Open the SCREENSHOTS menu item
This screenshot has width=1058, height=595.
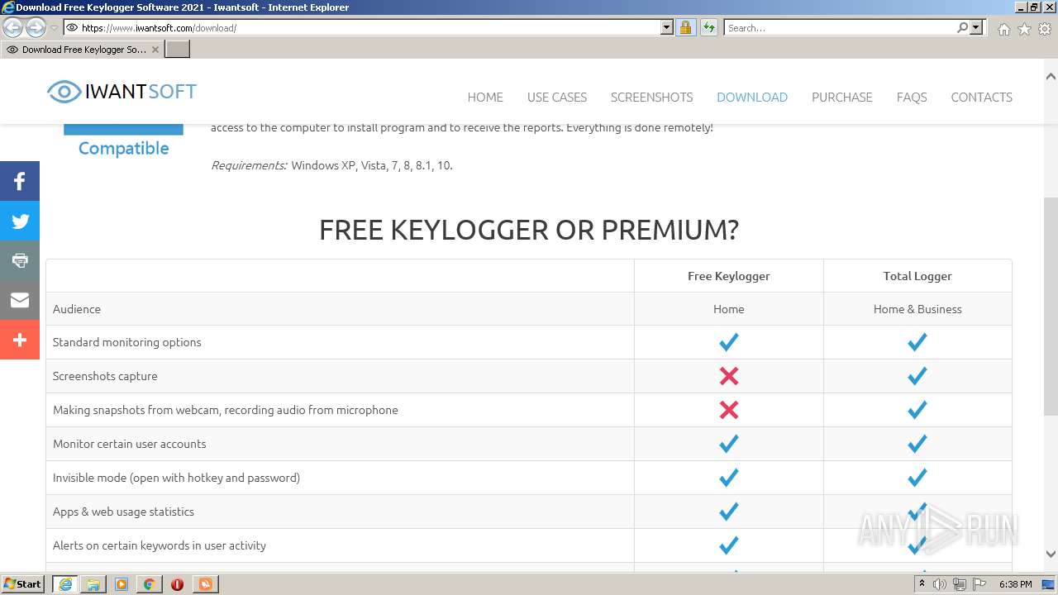(651, 98)
